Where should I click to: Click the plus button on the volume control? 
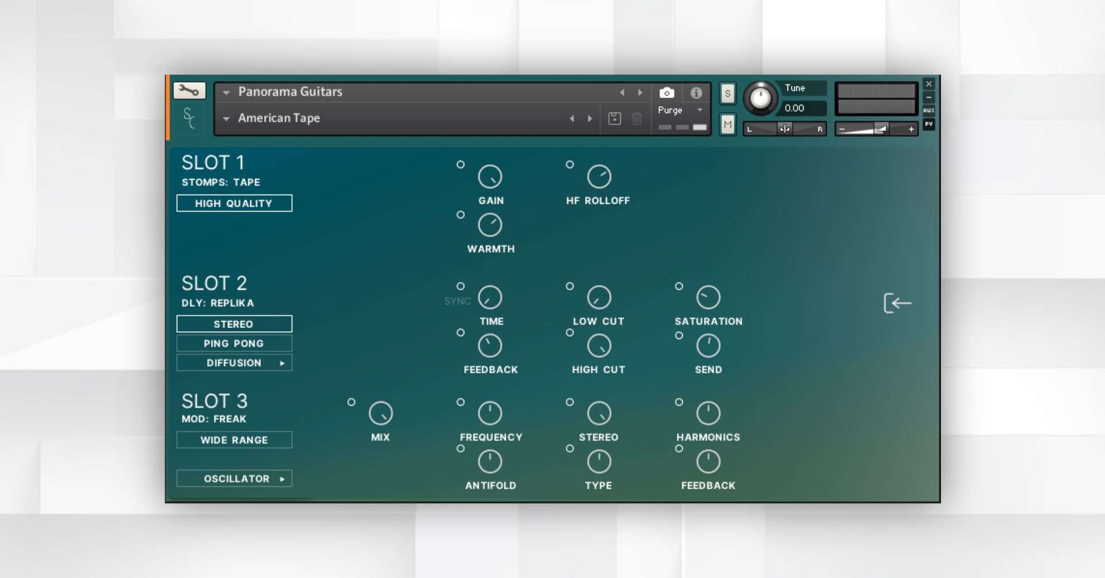coord(911,129)
